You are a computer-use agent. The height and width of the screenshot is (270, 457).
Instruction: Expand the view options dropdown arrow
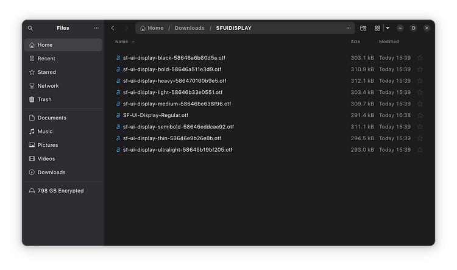pos(388,28)
